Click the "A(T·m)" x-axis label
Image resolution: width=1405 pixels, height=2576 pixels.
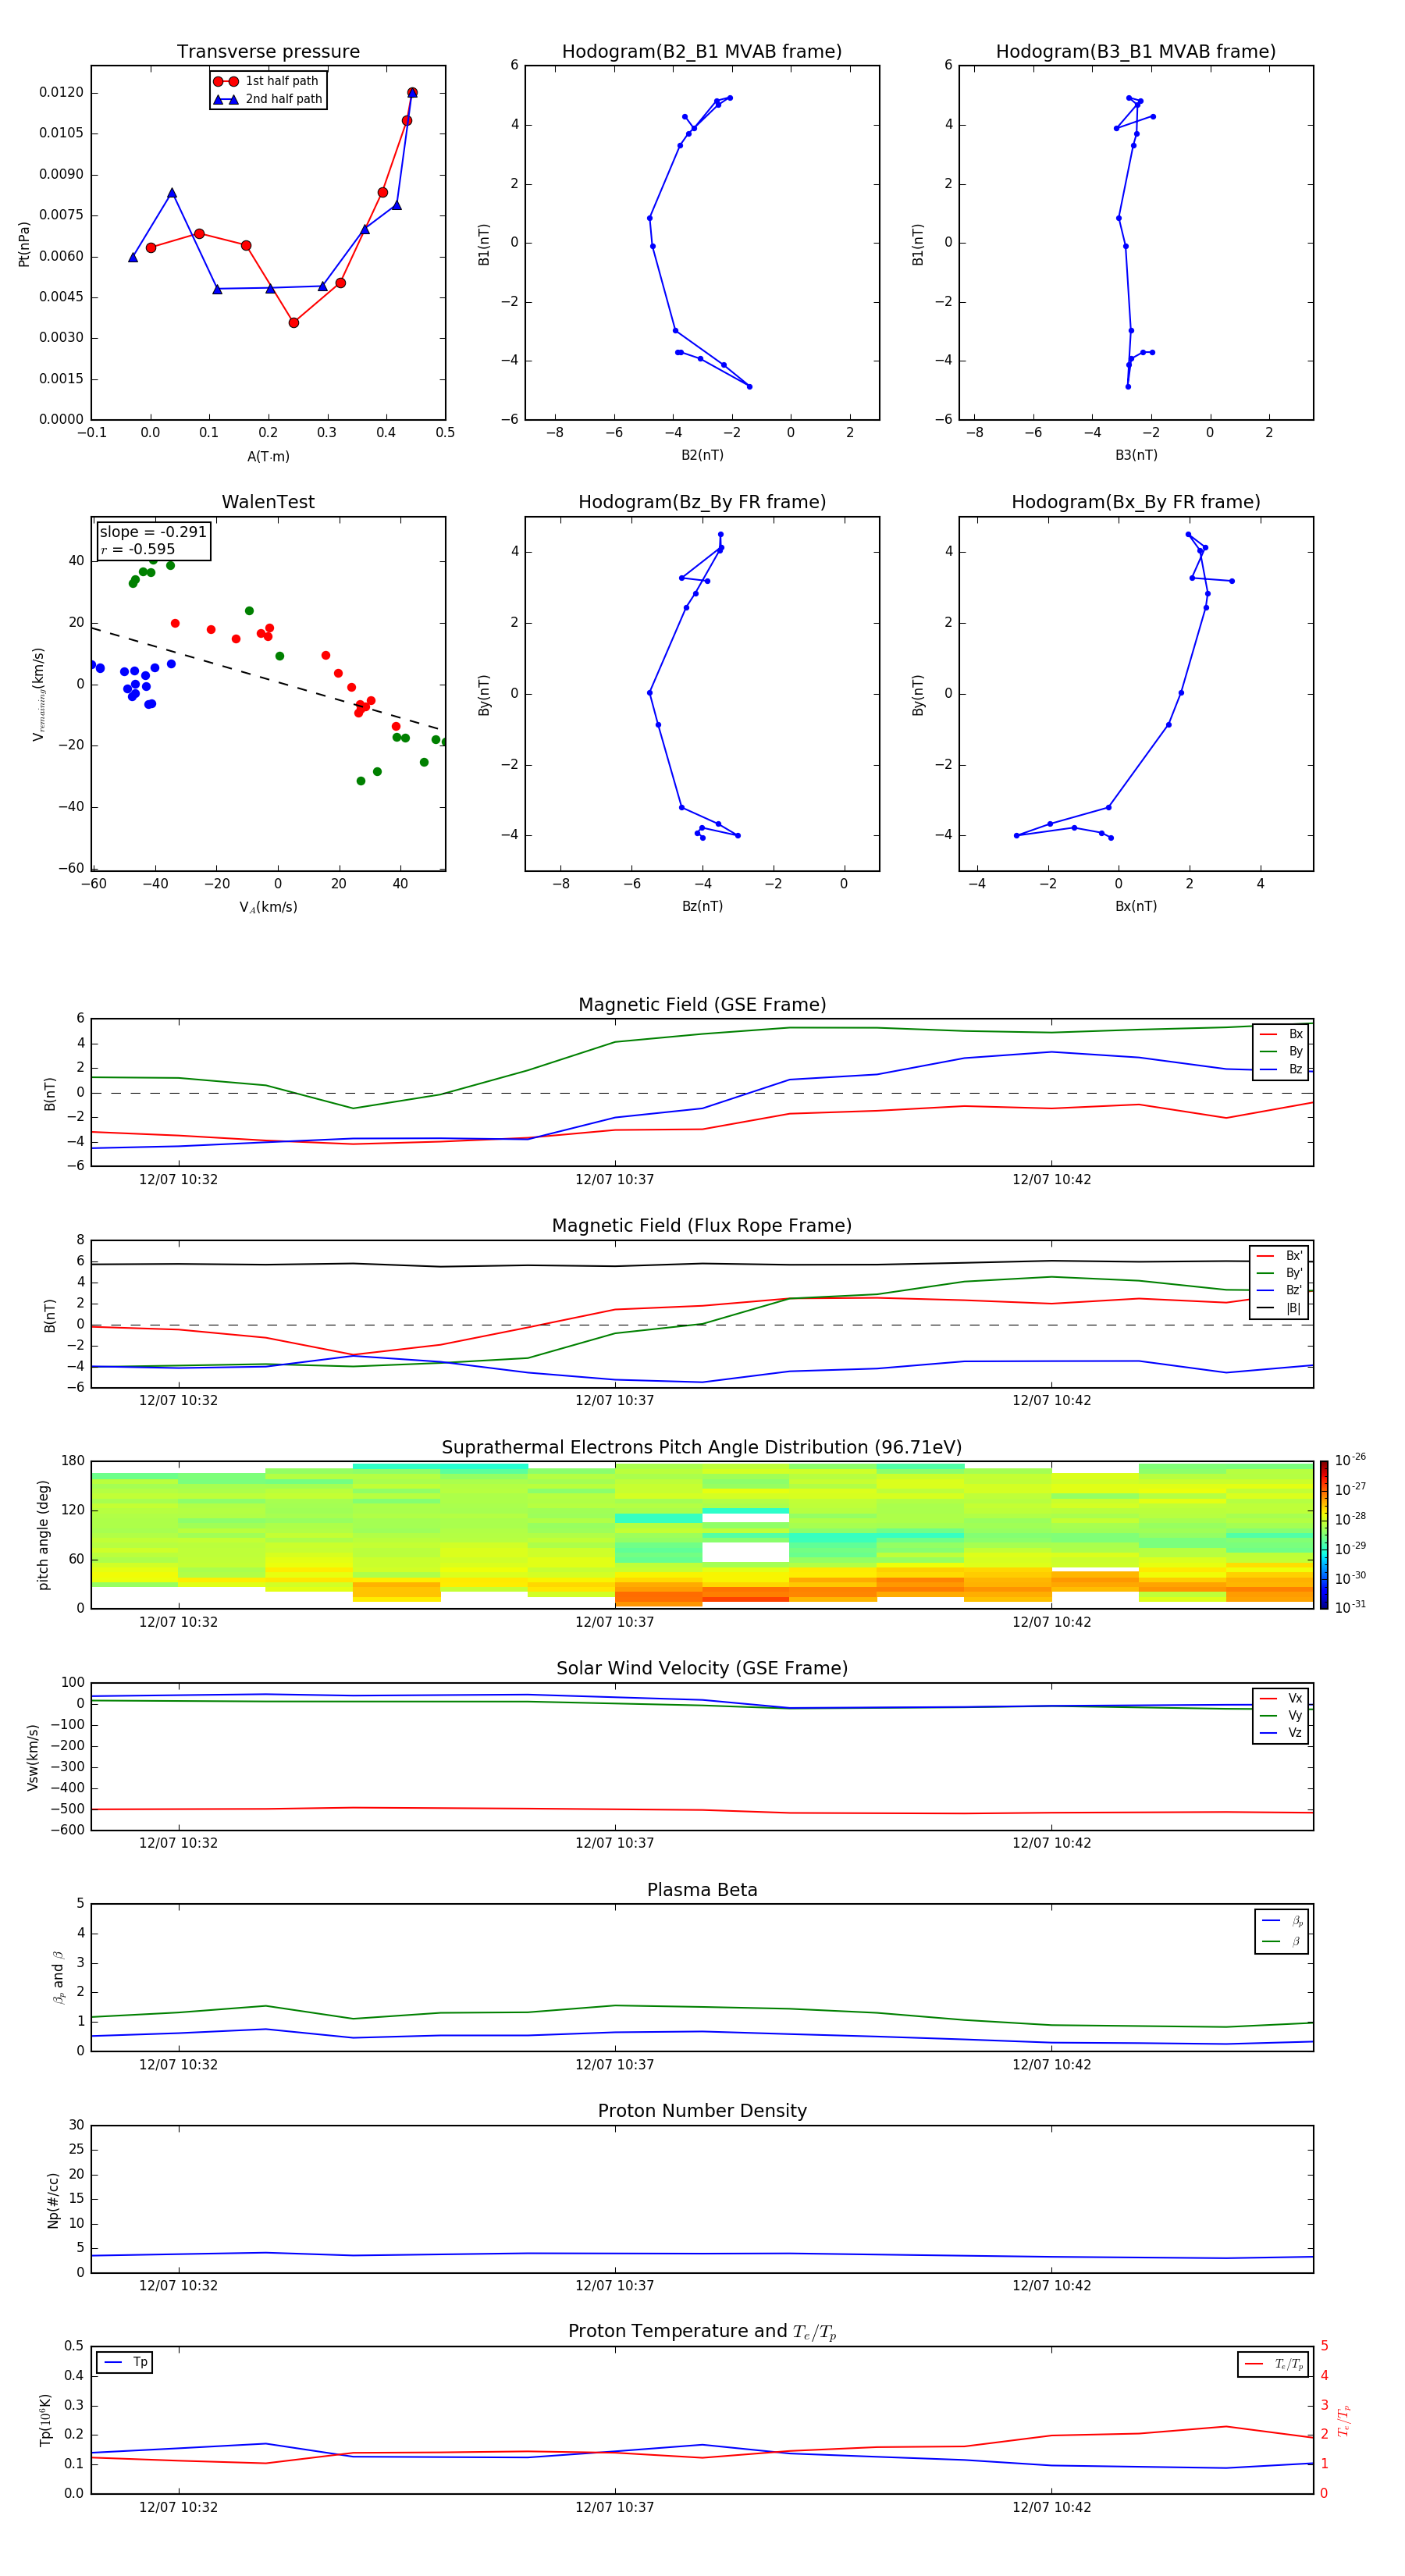point(268,456)
